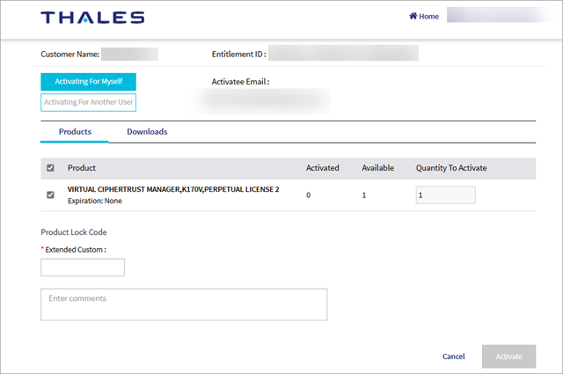Open the Downloads tab
Image resolution: width=563 pixels, height=374 pixels.
[x=147, y=132]
